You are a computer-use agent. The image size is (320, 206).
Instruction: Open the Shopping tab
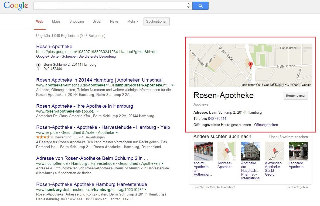[x=77, y=21]
